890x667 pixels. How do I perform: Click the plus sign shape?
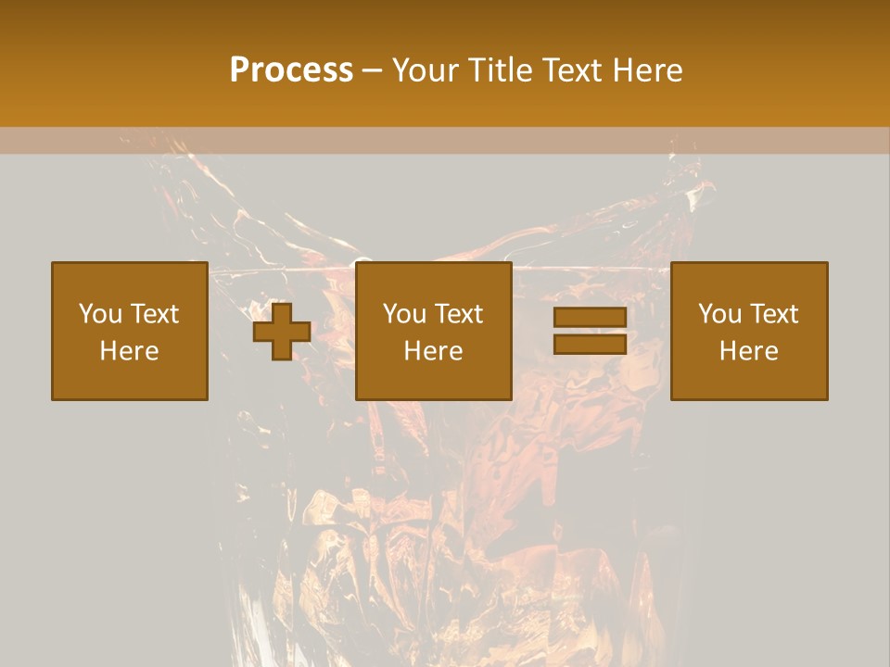[x=282, y=332]
